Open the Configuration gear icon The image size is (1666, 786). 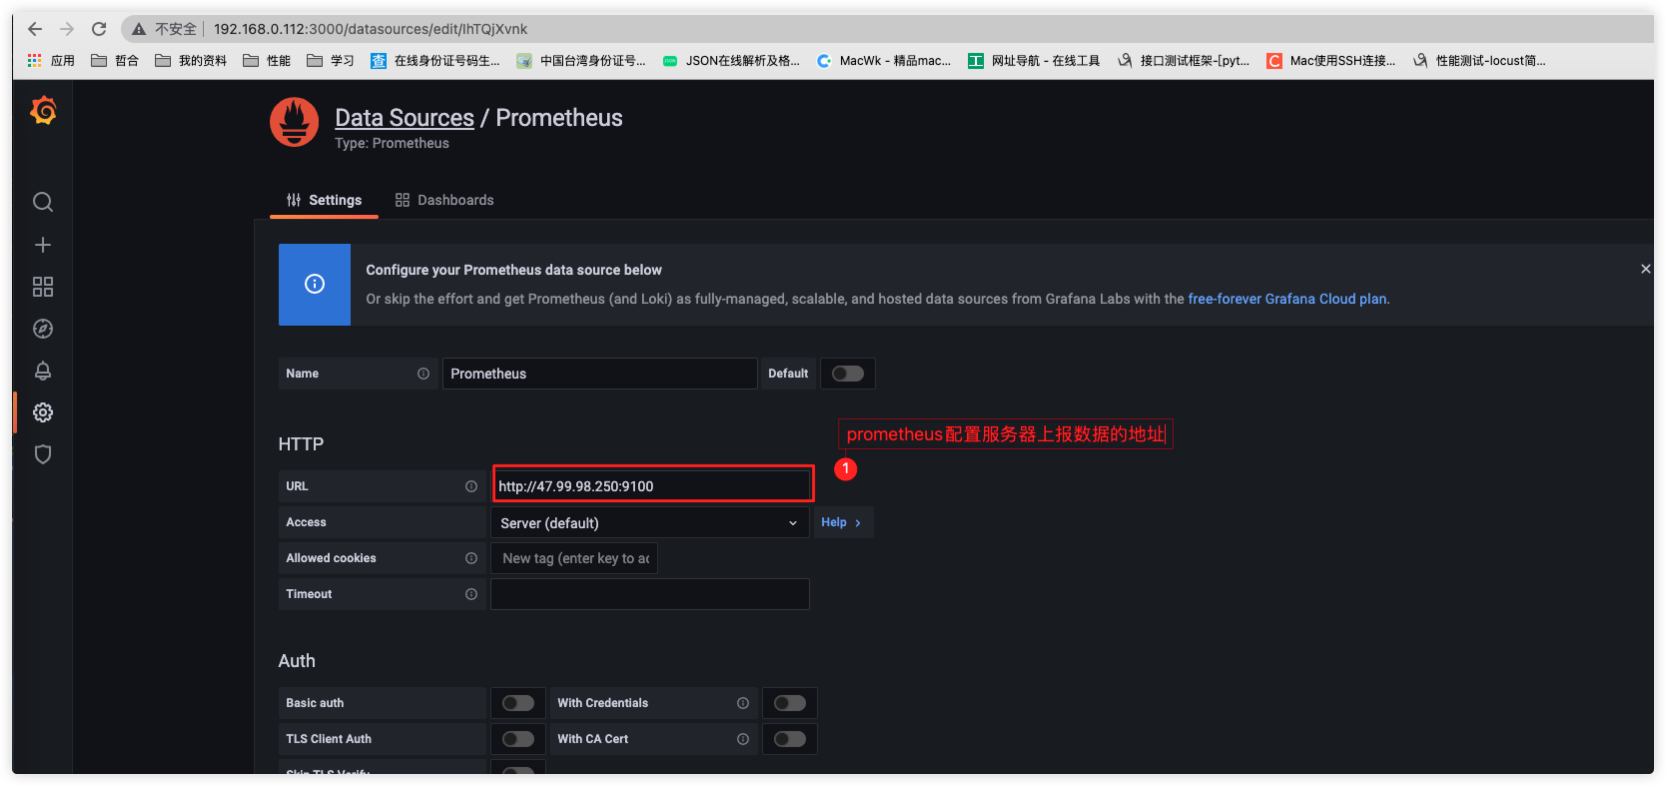pos(42,413)
